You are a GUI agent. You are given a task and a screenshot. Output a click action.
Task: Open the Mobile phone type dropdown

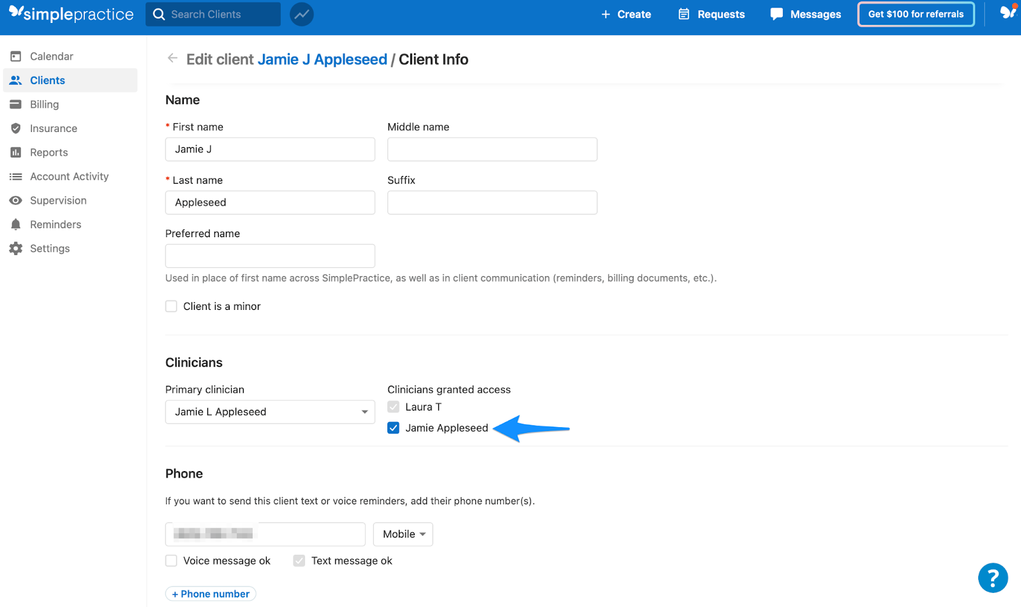pos(403,534)
